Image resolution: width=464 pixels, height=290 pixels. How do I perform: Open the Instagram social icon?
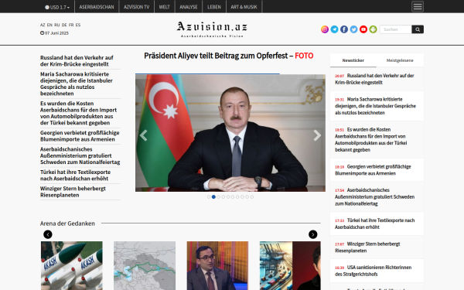pos(325,29)
